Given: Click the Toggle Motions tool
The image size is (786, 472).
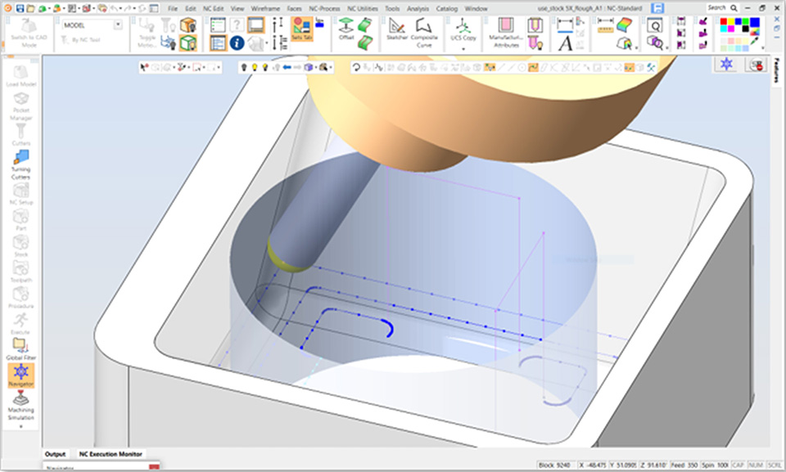Looking at the screenshot, I should (147, 33).
